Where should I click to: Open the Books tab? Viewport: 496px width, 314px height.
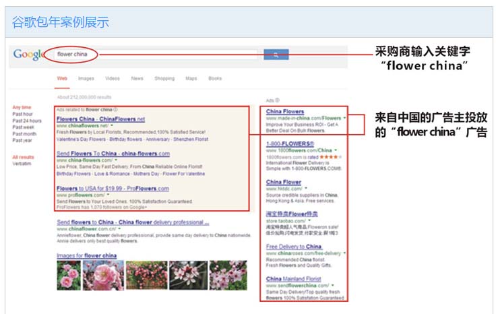point(215,78)
